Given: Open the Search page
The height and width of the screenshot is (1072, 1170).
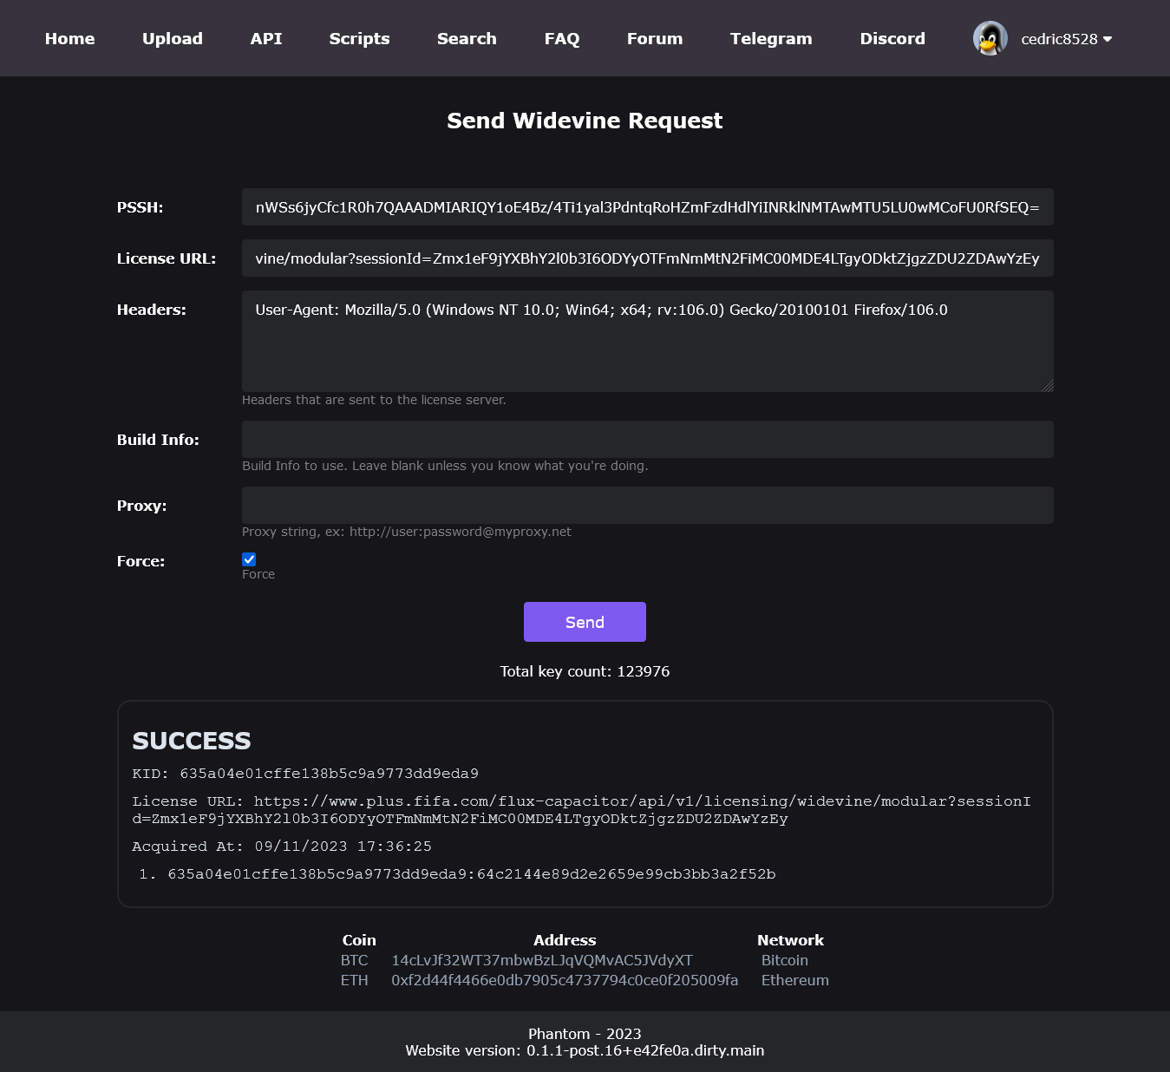Looking at the screenshot, I should tap(467, 39).
